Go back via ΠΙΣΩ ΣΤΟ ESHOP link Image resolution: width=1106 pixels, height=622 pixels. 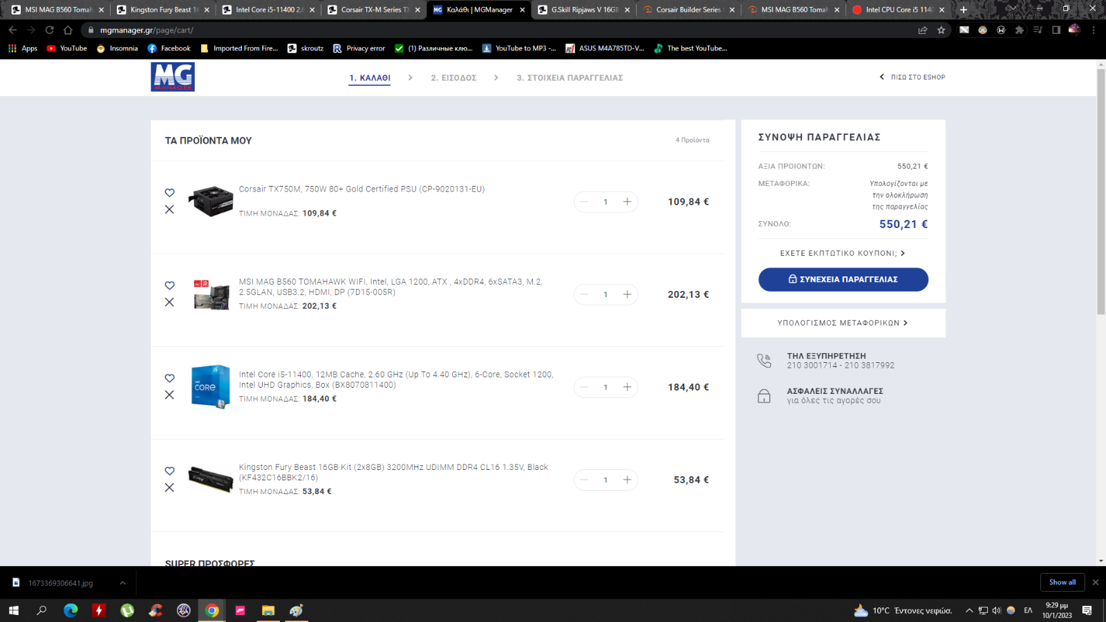coord(912,77)
